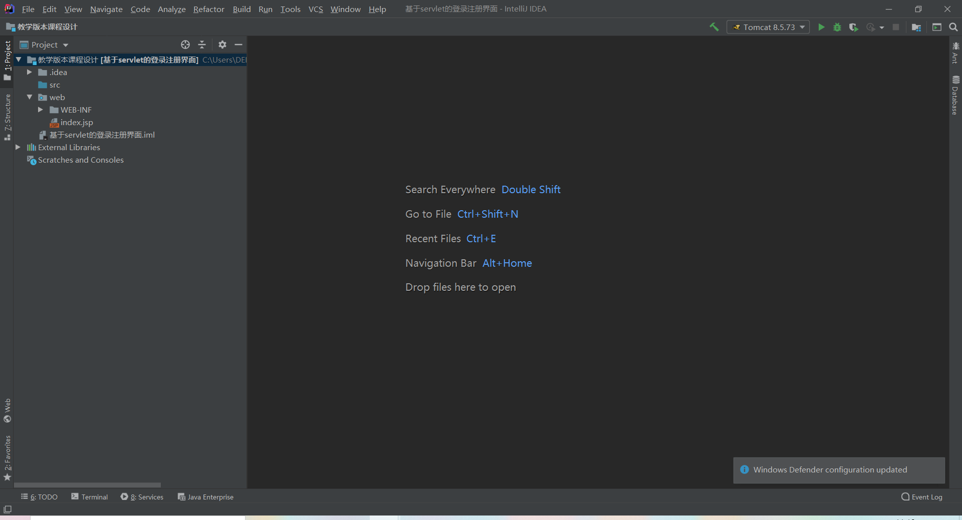Click the project folder icon in the navigation bar
This screenshot has width=962, height=520.
(x=11, y=27)
